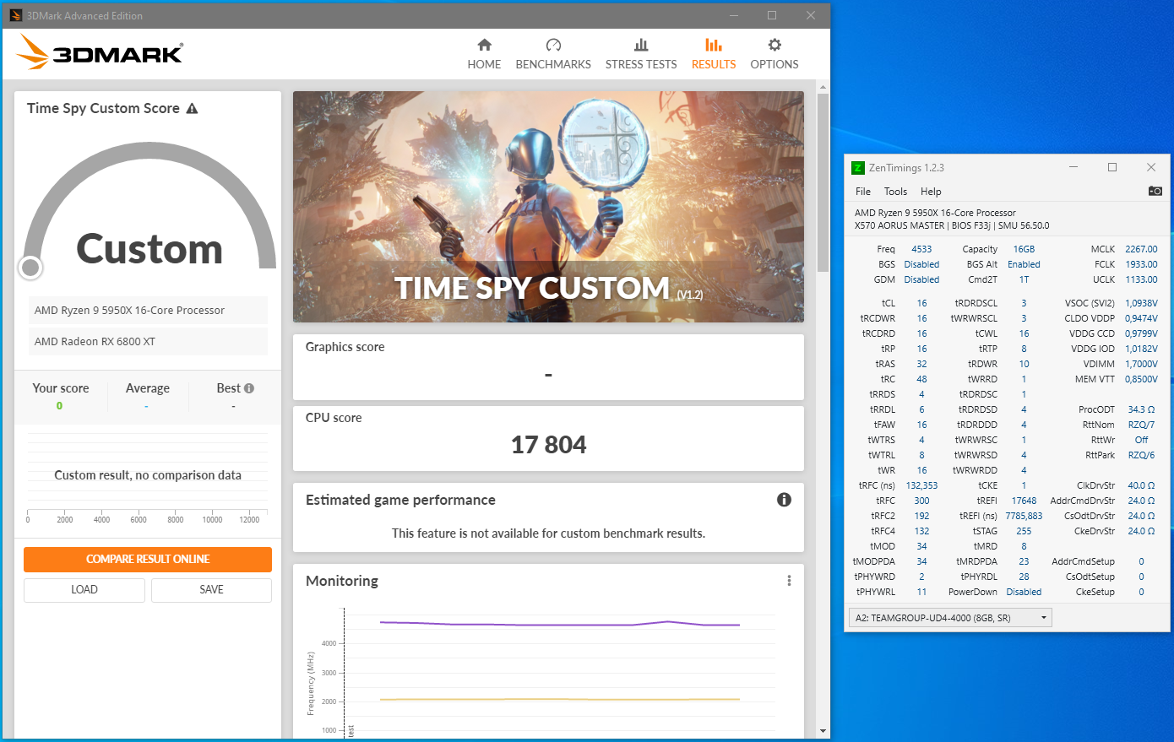Open the Benchmarks tab
The height and width of the screenshot is (742, 1174).
tap(553, 54)
